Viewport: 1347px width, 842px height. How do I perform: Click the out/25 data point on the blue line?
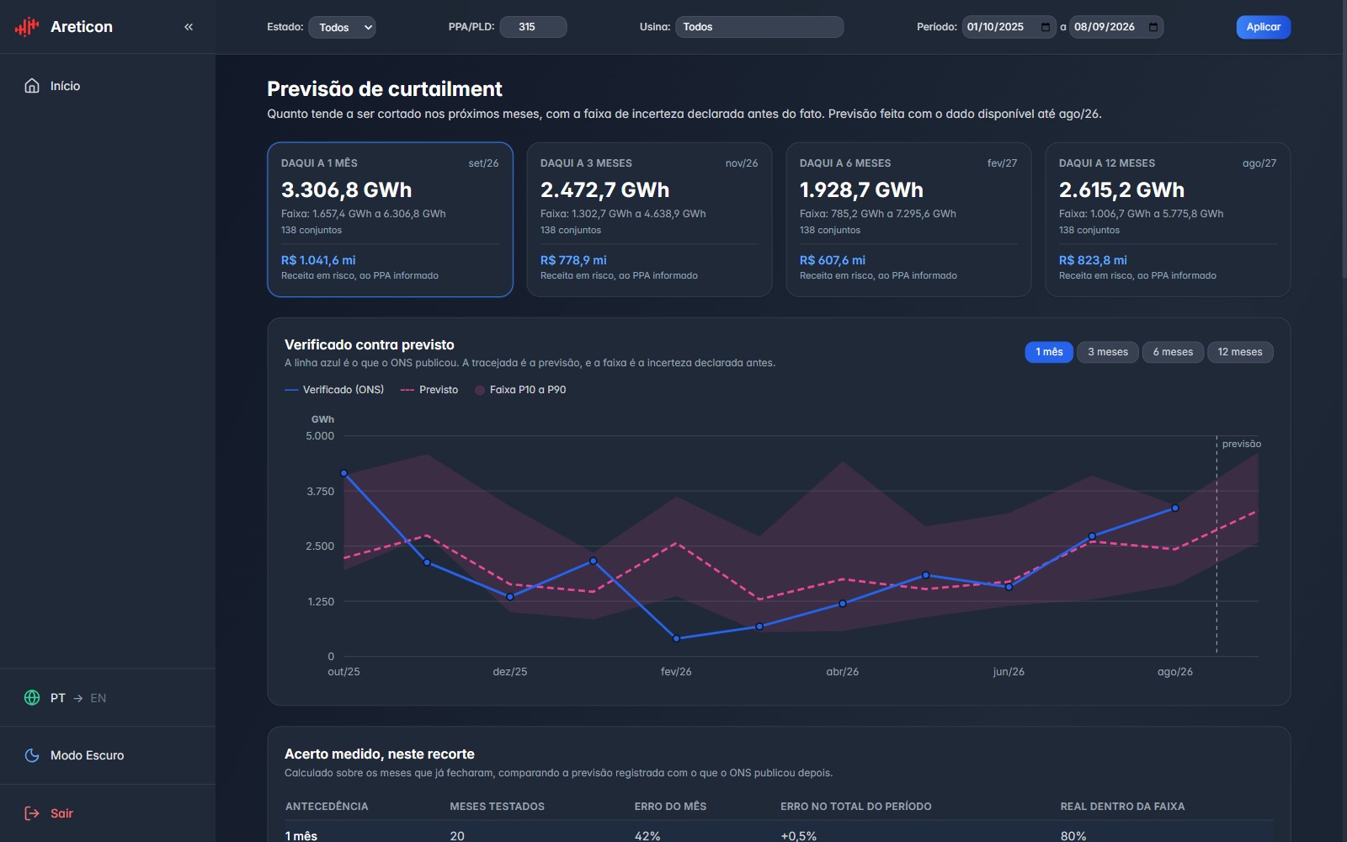tap(343, 473)
